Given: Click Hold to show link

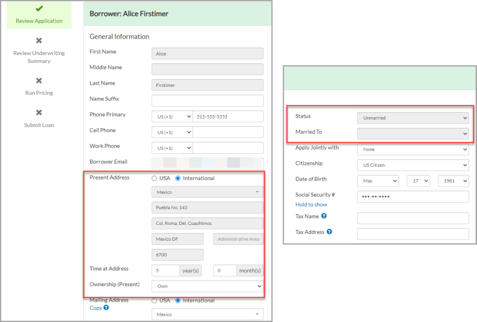Looking at the screenshot, I should [311, 204].
